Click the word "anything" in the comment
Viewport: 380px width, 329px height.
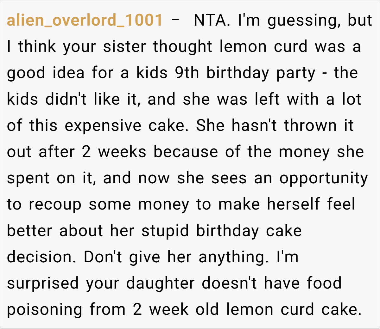233,258
